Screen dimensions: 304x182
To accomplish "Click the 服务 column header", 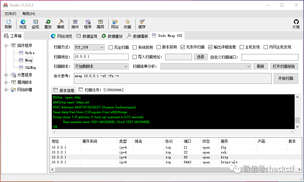I will coord(237,141).
